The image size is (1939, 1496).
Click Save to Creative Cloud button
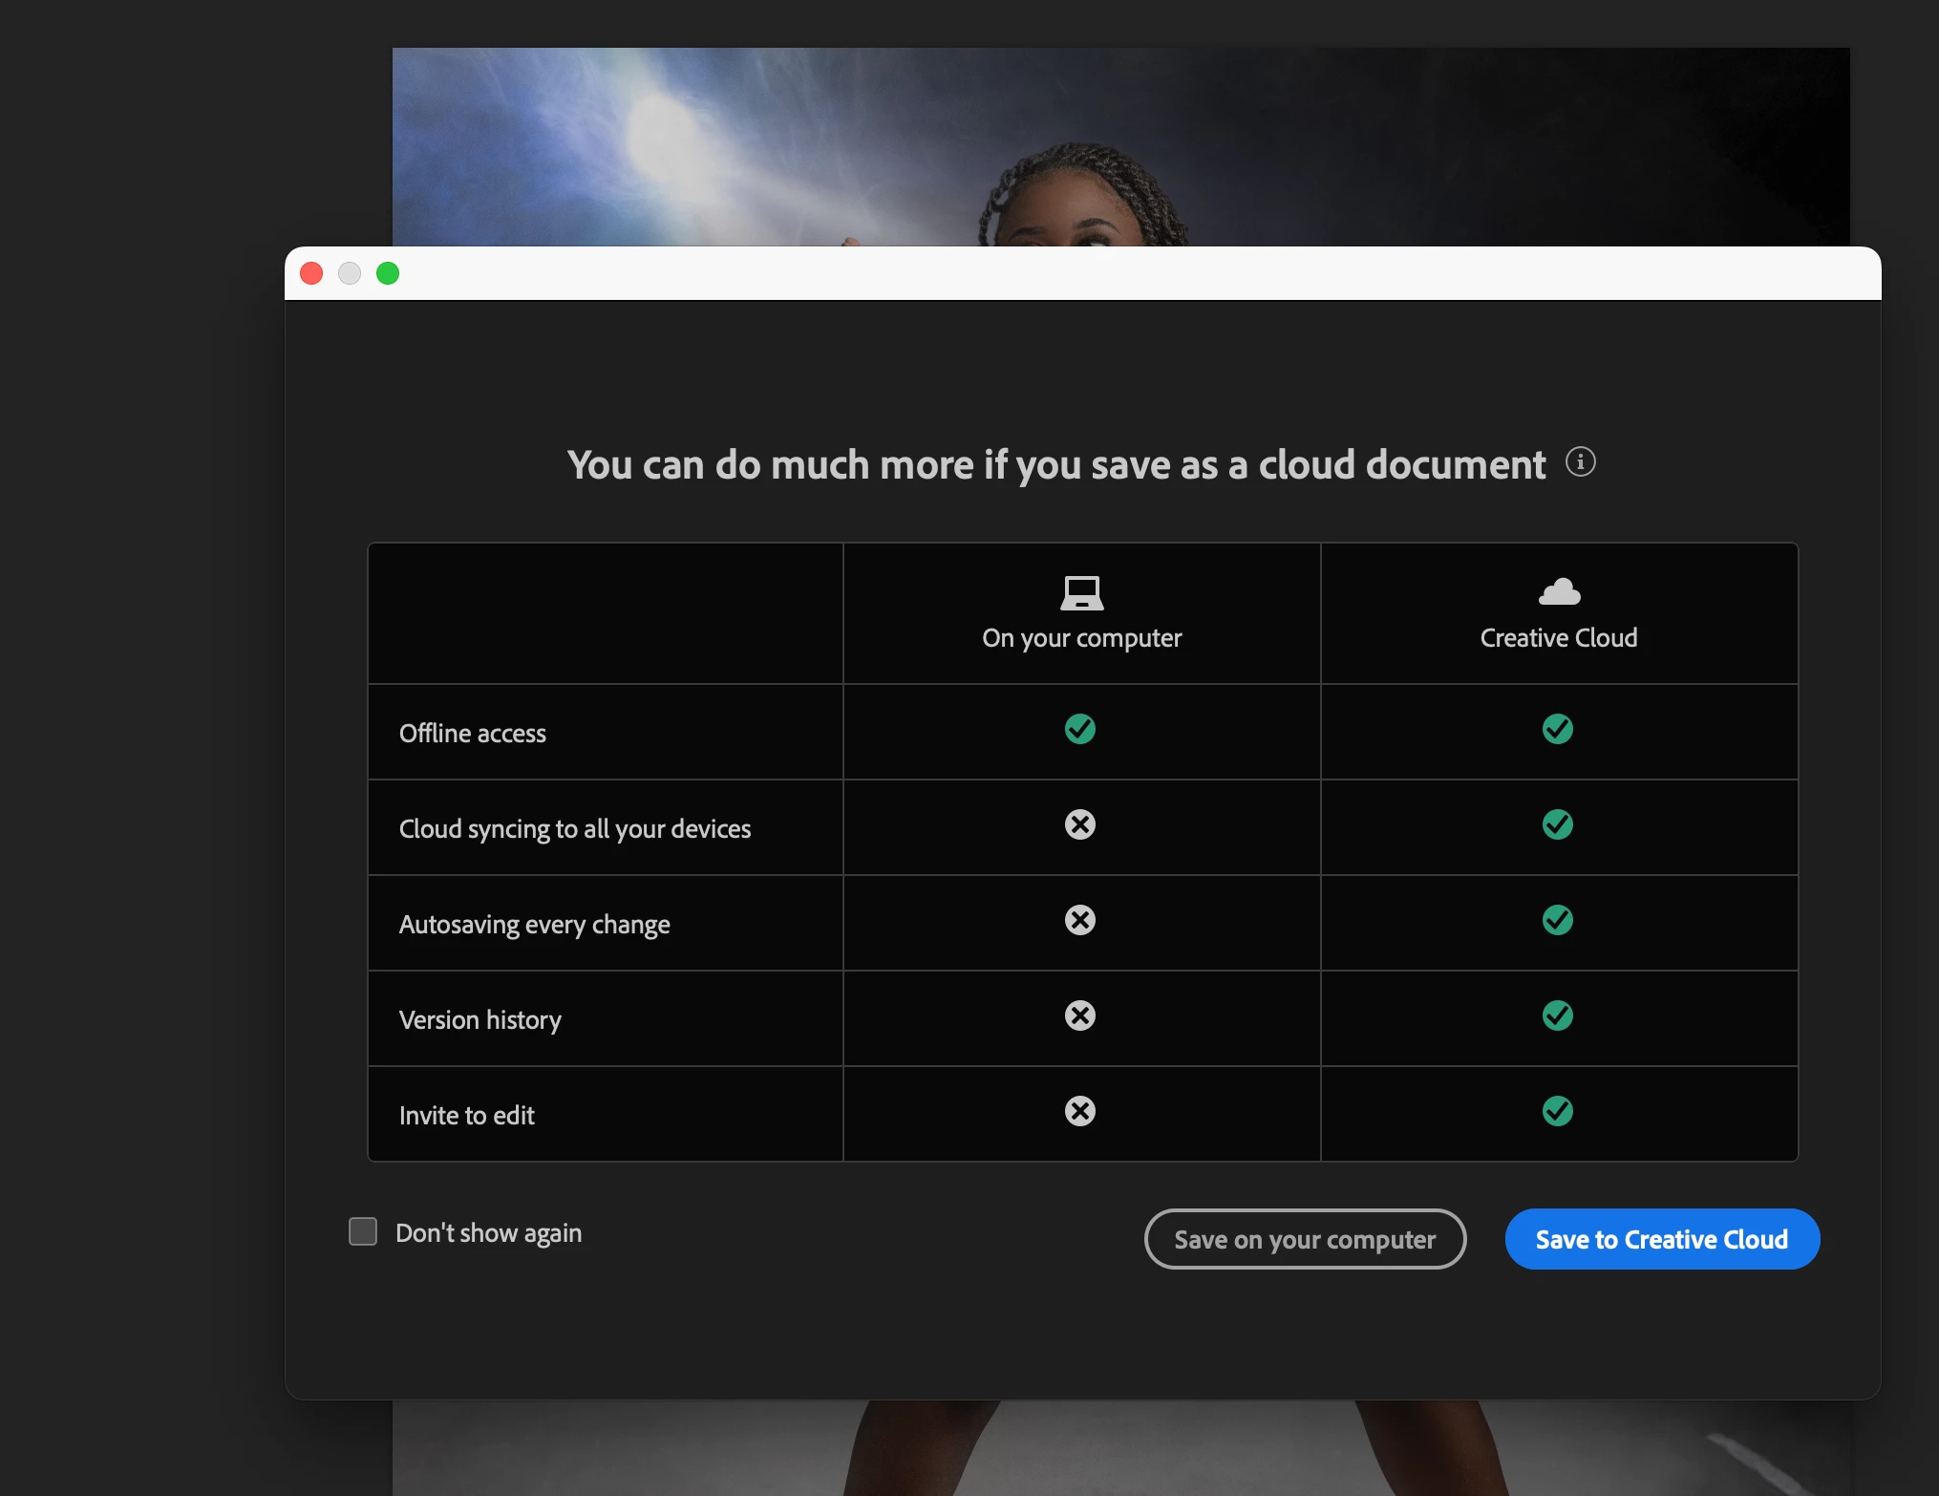[x=1661, y=1239]
